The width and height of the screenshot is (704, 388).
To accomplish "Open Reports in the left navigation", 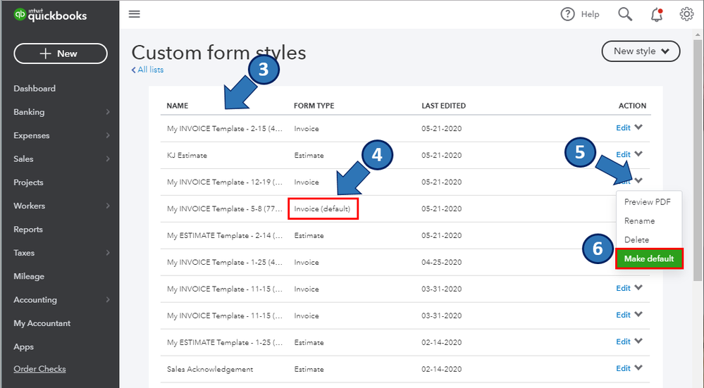I will 29,230.
